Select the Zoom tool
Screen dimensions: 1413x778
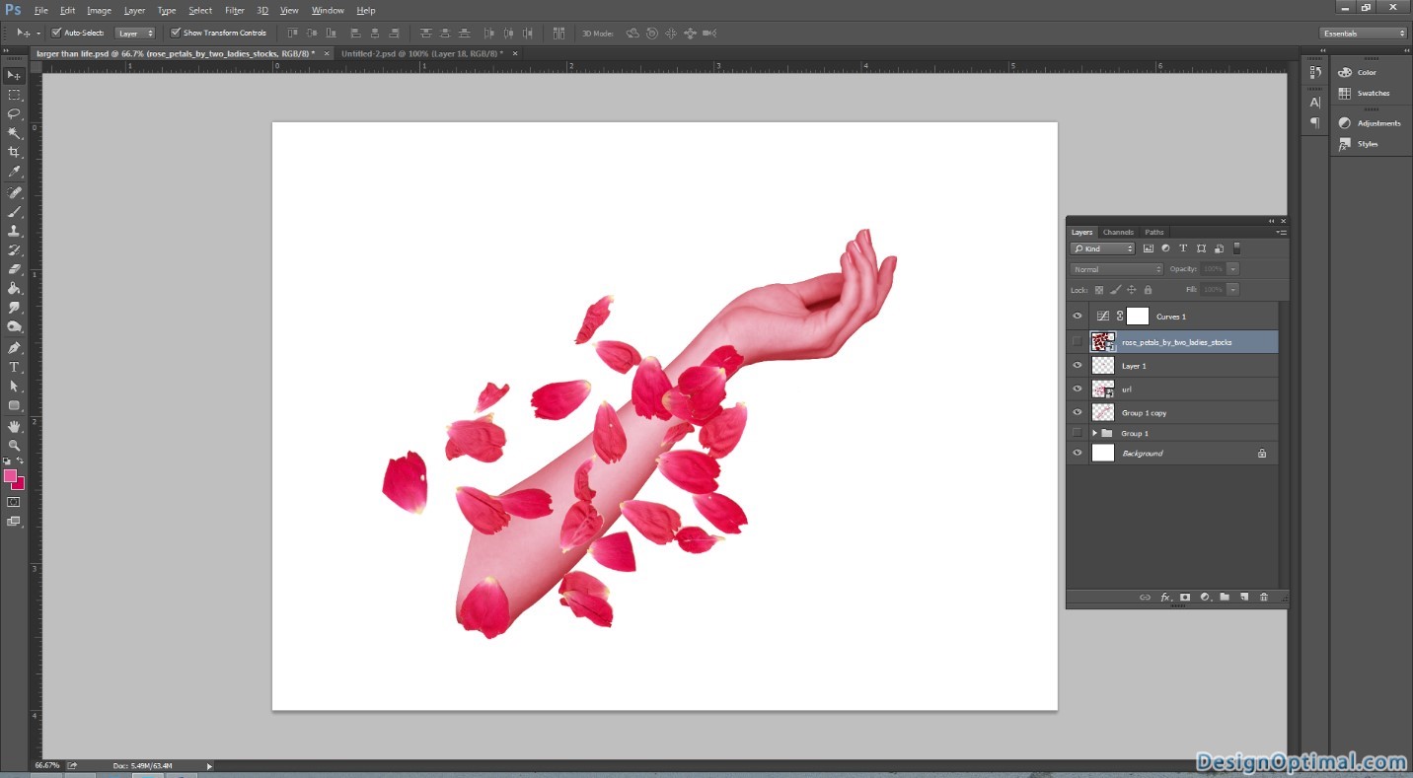pos(14,446)
